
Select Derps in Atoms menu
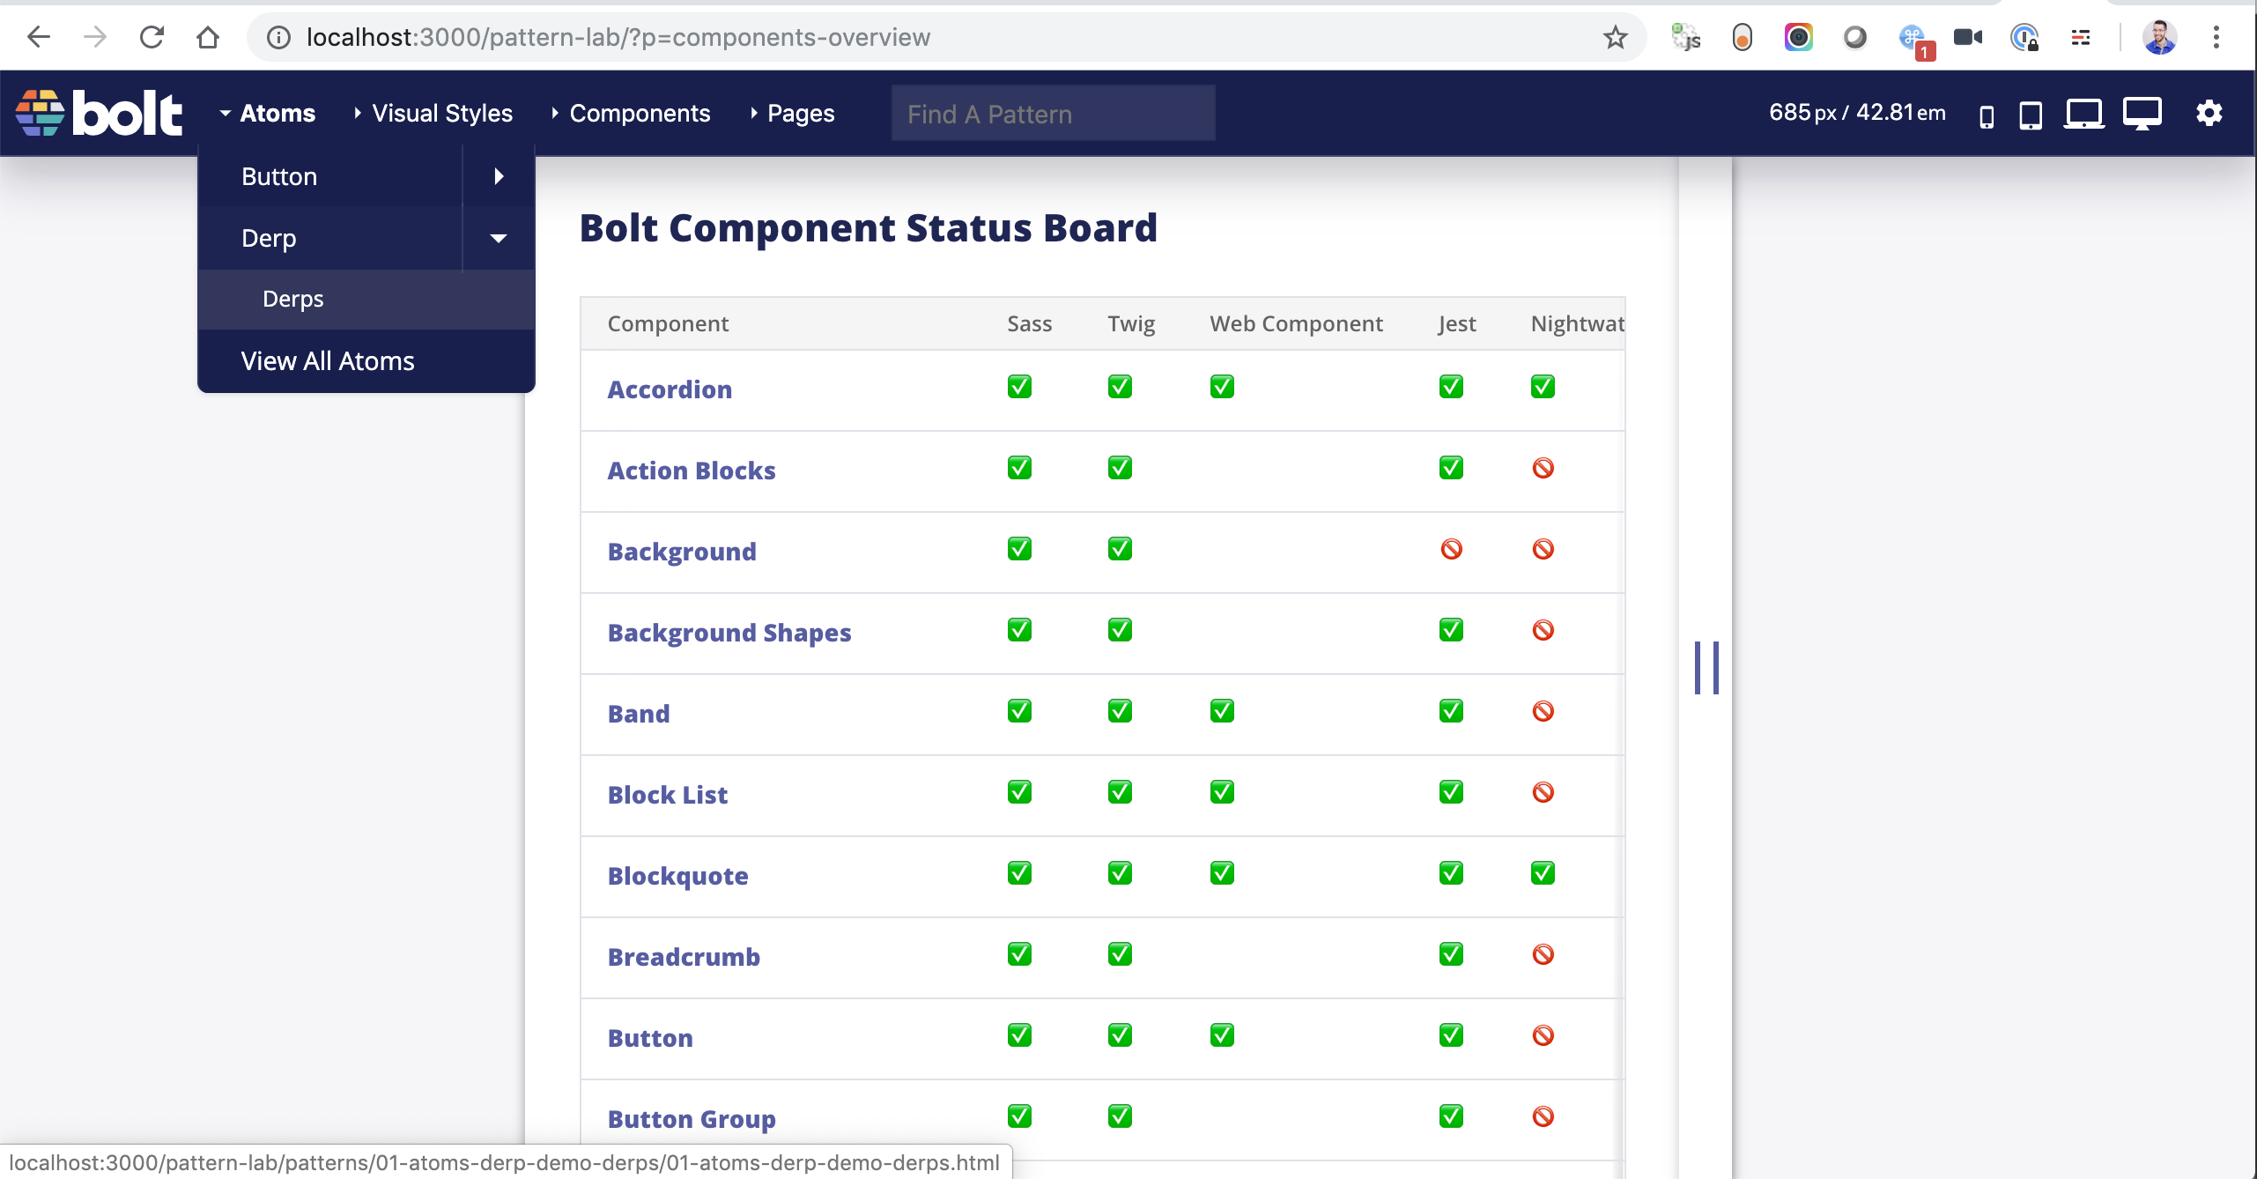(293, 299)
